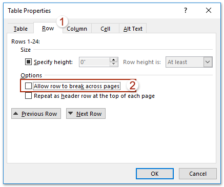The image size is (224, 187).
Task: Decrease height with spinner down arrow
Action: pyautogui.click(x=114, y=64)
